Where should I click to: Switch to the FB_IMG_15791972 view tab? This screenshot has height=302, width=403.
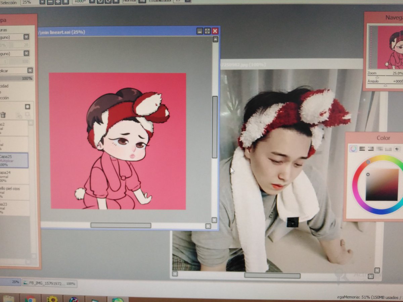pos(49,284)
